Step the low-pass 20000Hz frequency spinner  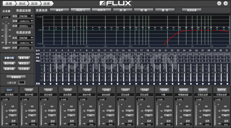(x=32, y=48)
